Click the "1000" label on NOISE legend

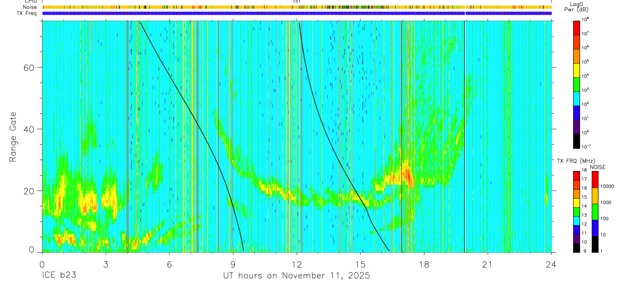point(605,203)
